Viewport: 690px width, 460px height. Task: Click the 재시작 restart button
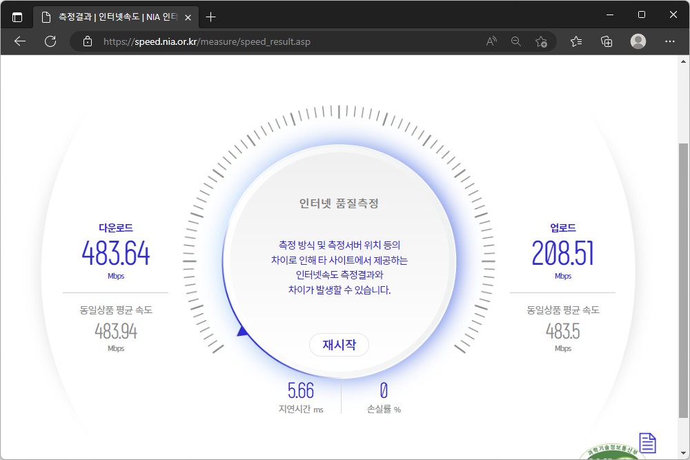point(339,345)
